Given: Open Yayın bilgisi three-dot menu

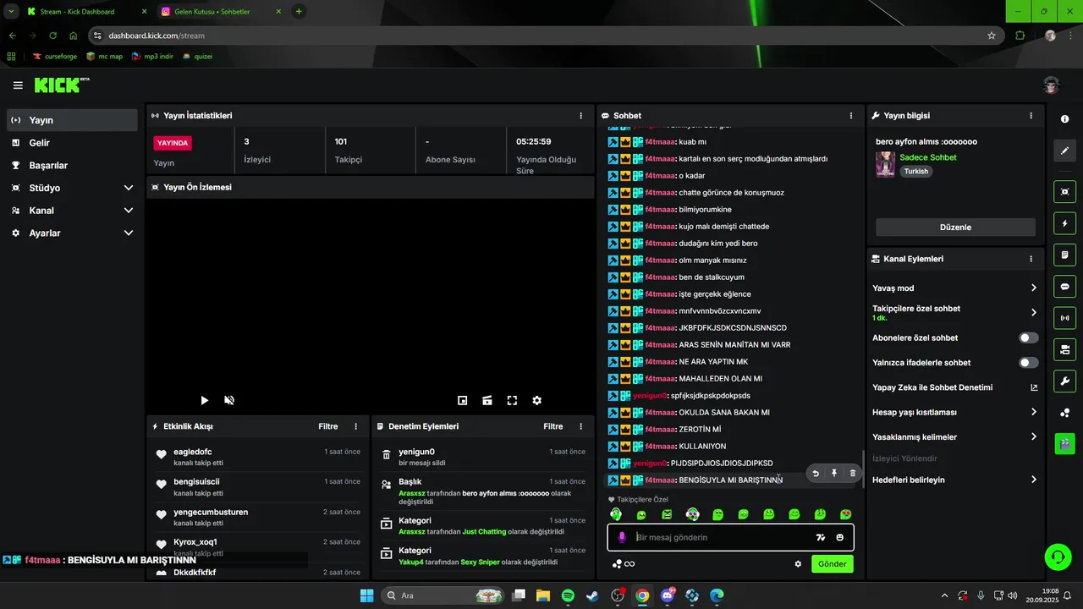Looking at the screenshot, I should pos(1031,116).
